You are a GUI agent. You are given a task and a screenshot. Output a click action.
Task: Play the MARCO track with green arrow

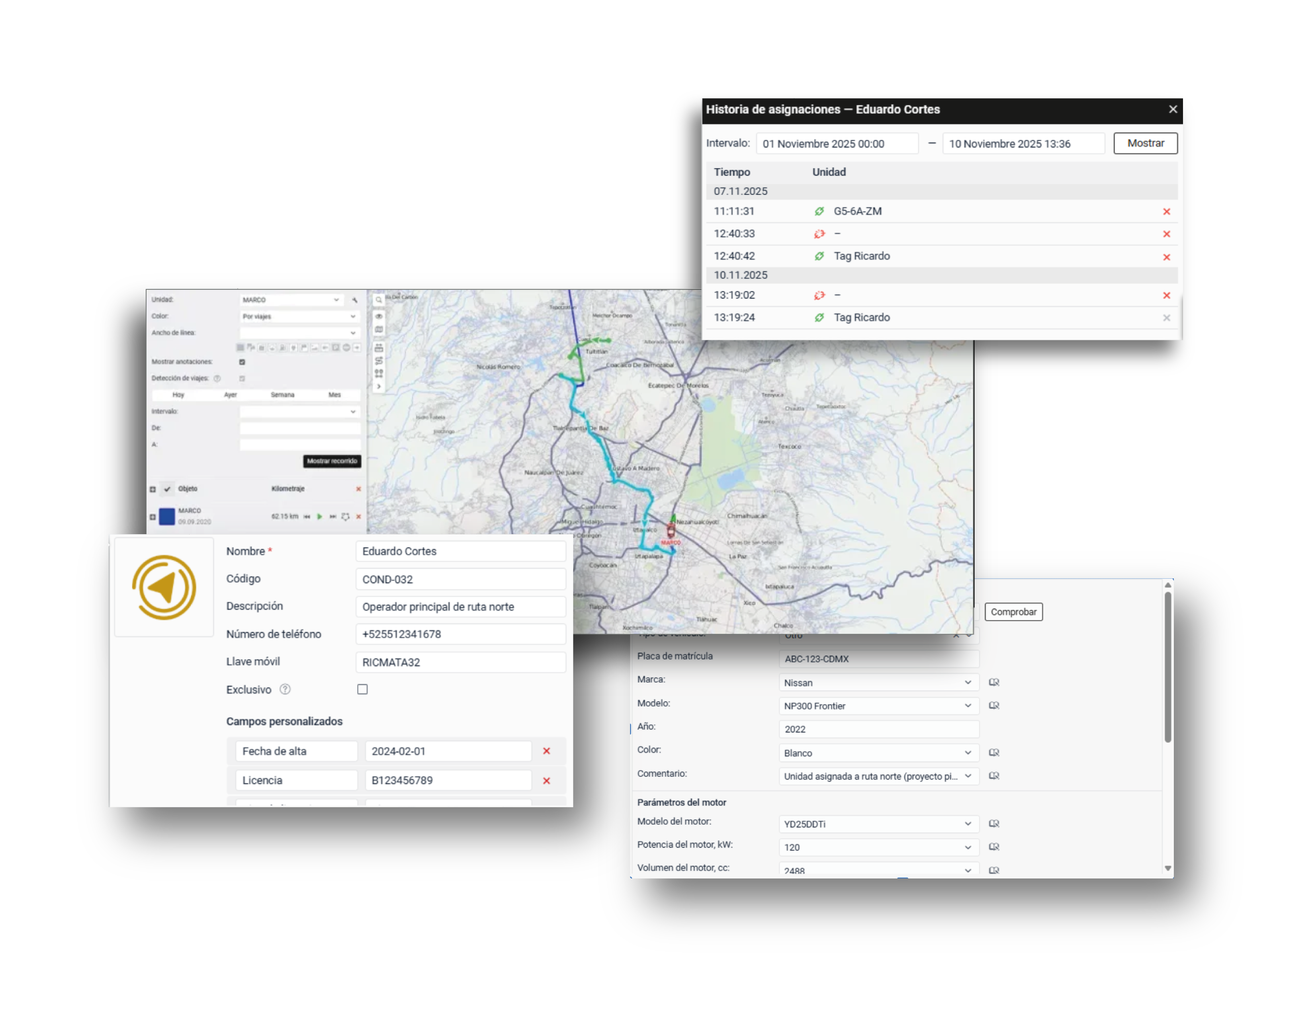click(319, 517)
